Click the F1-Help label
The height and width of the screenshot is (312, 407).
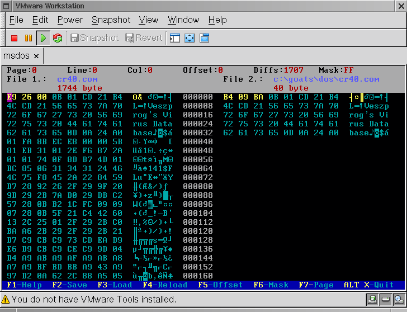24,285
